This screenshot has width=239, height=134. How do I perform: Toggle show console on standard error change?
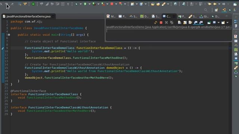click(201, 23)
